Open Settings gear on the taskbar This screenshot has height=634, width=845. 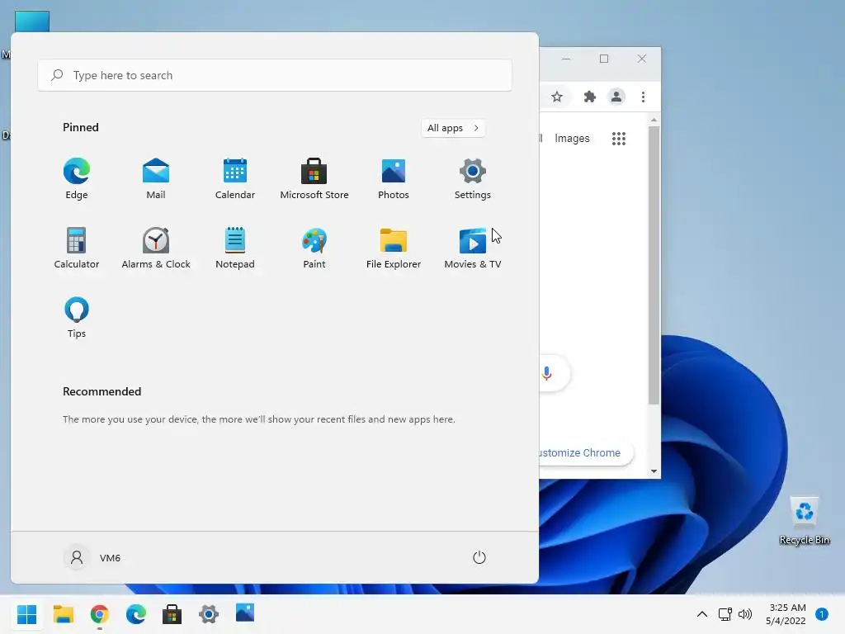point(209,614)
